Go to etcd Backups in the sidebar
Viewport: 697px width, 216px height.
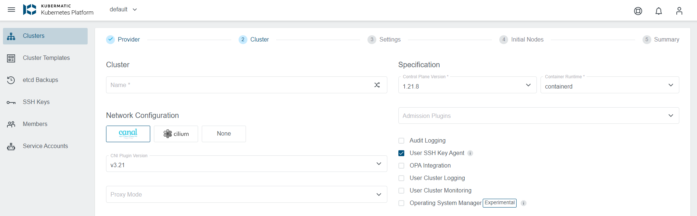point(40,80)
